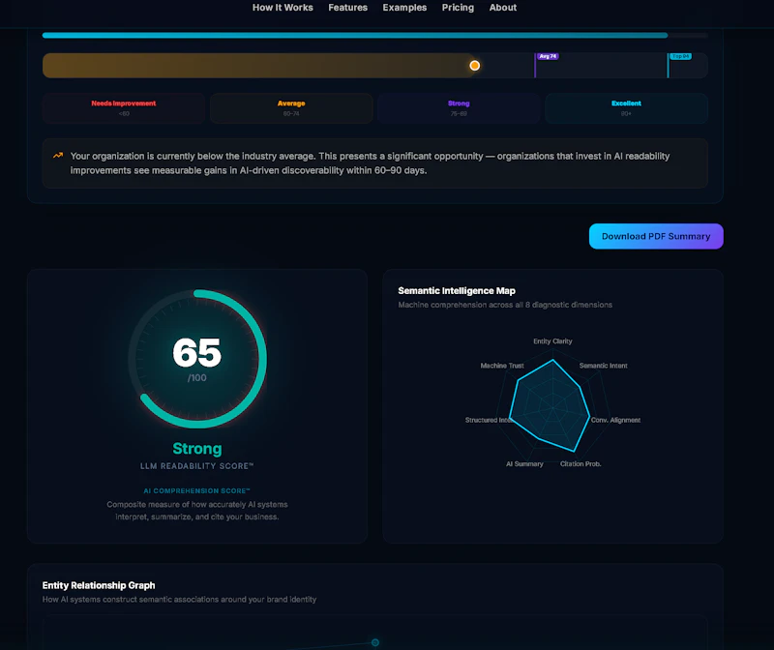Open the Examples nav link
The height and width of the screenshot is (650, 774).
404,8
